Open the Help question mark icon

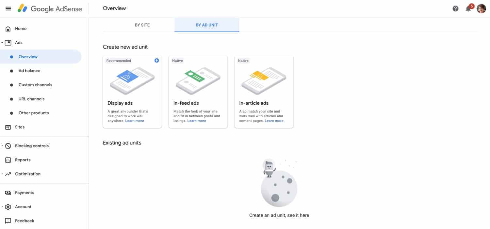click(x=455, y=8)
